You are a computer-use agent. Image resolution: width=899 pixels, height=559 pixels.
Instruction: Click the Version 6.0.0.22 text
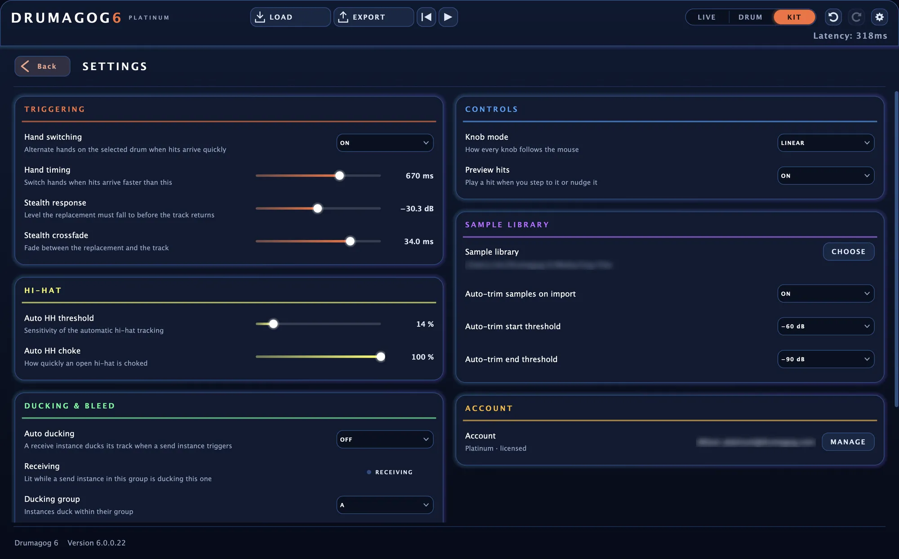(97, 543)
